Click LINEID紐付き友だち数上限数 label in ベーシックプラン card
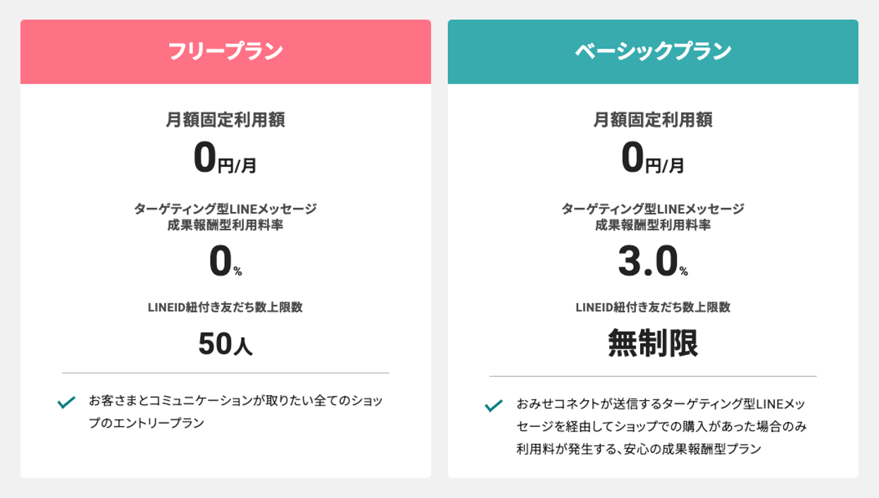The width and height of the screenshot is (879, 498). click(653, 307)
